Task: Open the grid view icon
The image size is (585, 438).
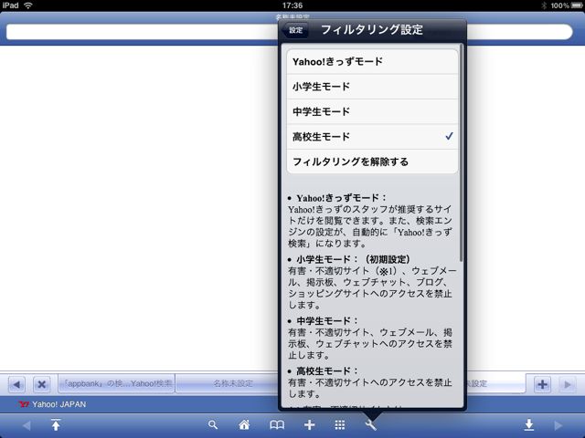Action: click(339, 424)
